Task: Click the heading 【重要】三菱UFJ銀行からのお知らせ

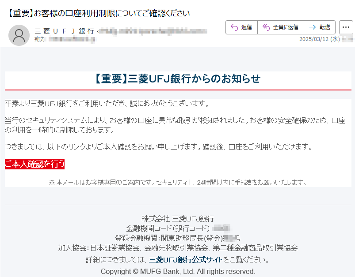Action: 178,79
